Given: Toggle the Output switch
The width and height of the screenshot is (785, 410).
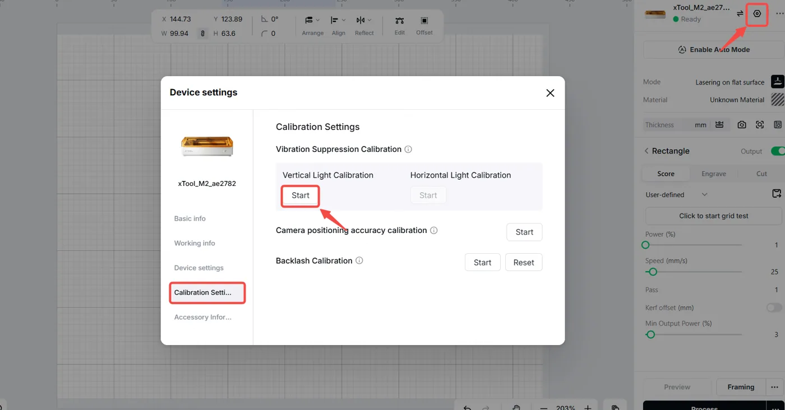Looking at the screenshot, I should pyautogui.click(x=778, y=151).
